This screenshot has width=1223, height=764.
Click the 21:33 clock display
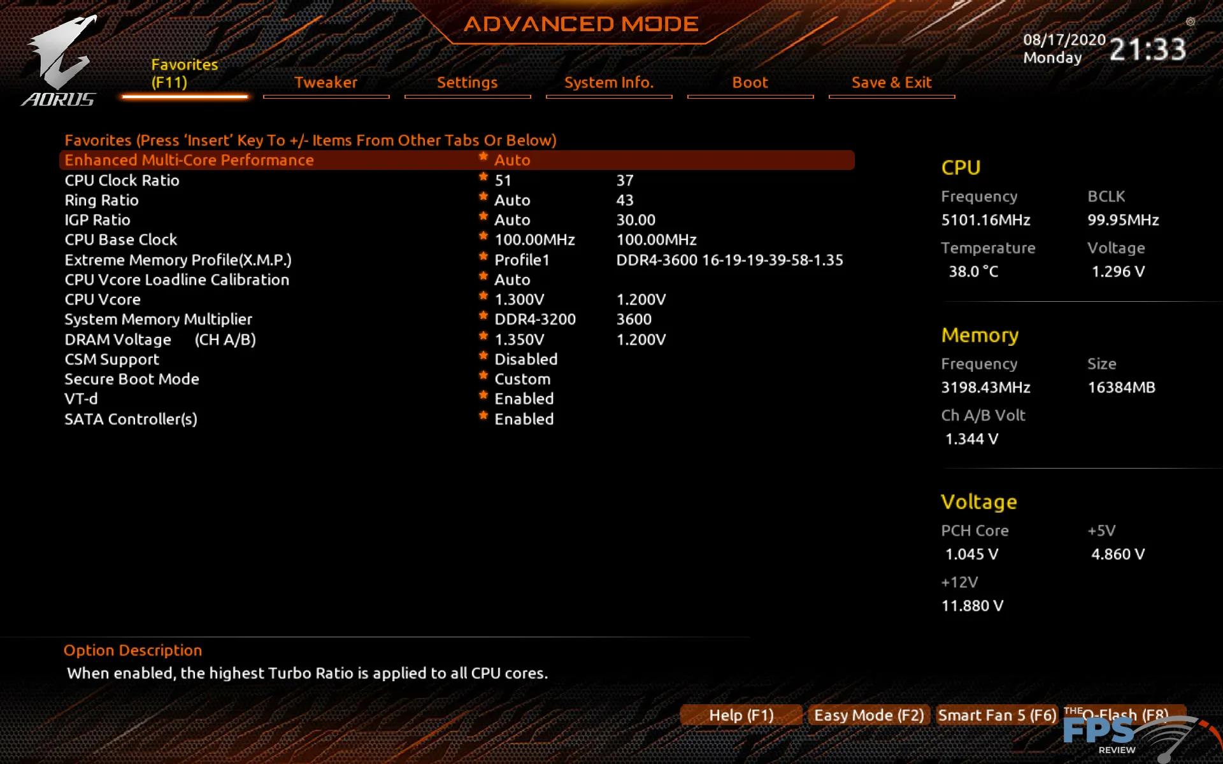1148,49
